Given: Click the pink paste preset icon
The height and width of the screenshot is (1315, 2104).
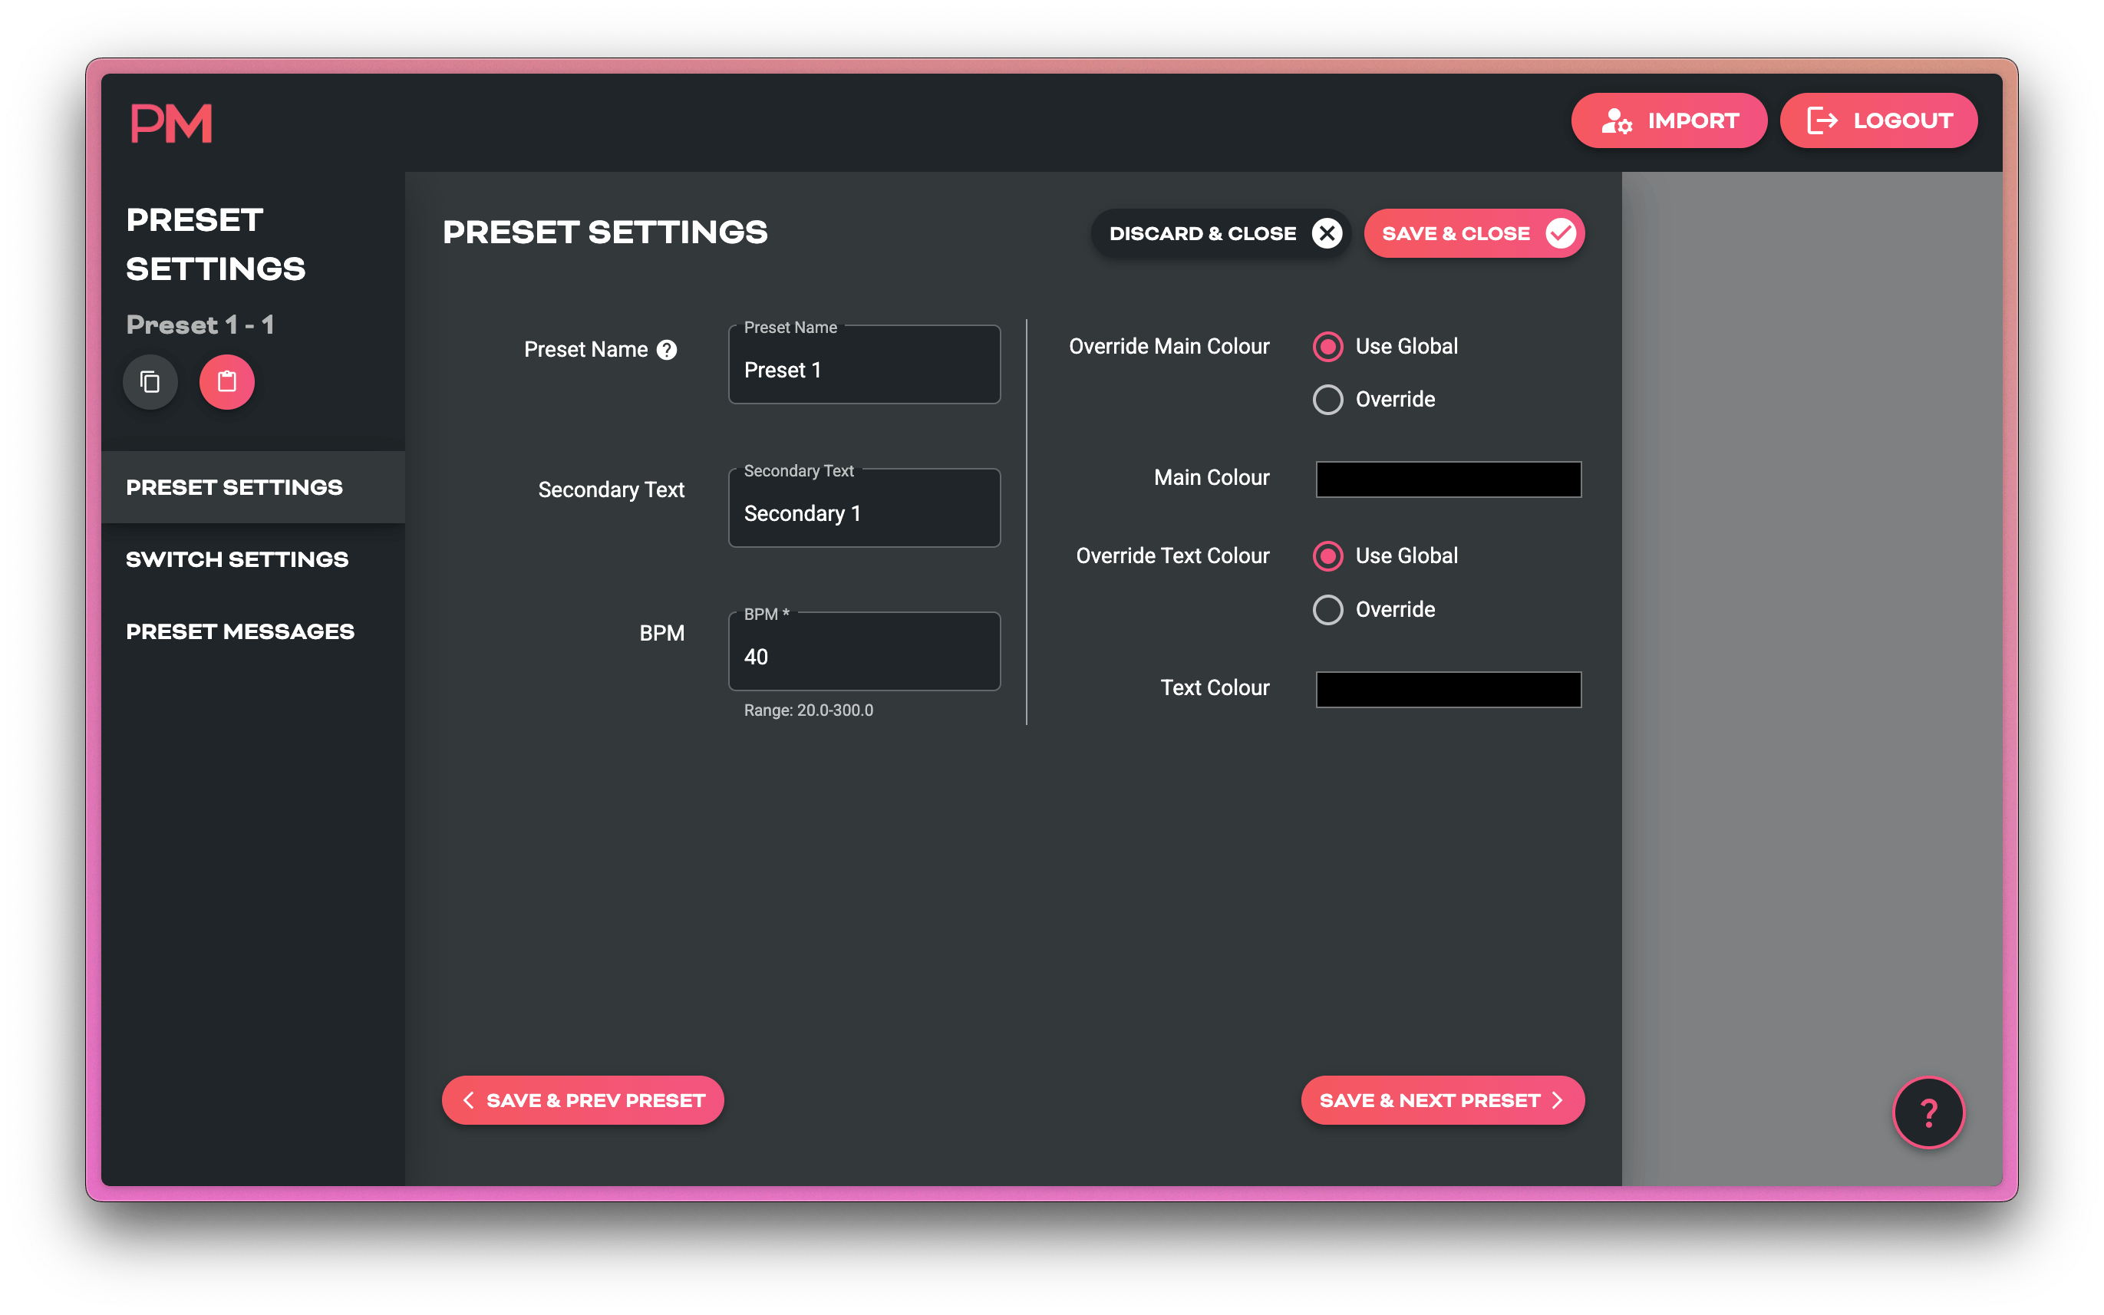Looking at the screenshot, I should click(226, 381).
